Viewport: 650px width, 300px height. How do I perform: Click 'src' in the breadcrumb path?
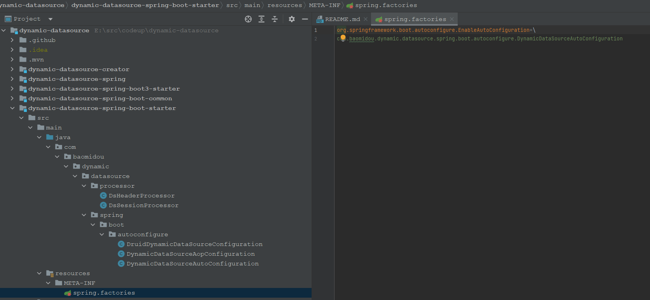pos(232,5)
